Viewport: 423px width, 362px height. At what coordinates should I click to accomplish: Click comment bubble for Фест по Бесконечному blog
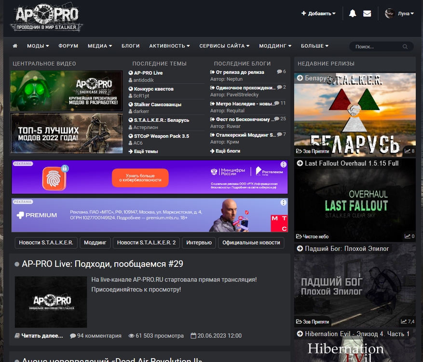[x=276, y=119]
